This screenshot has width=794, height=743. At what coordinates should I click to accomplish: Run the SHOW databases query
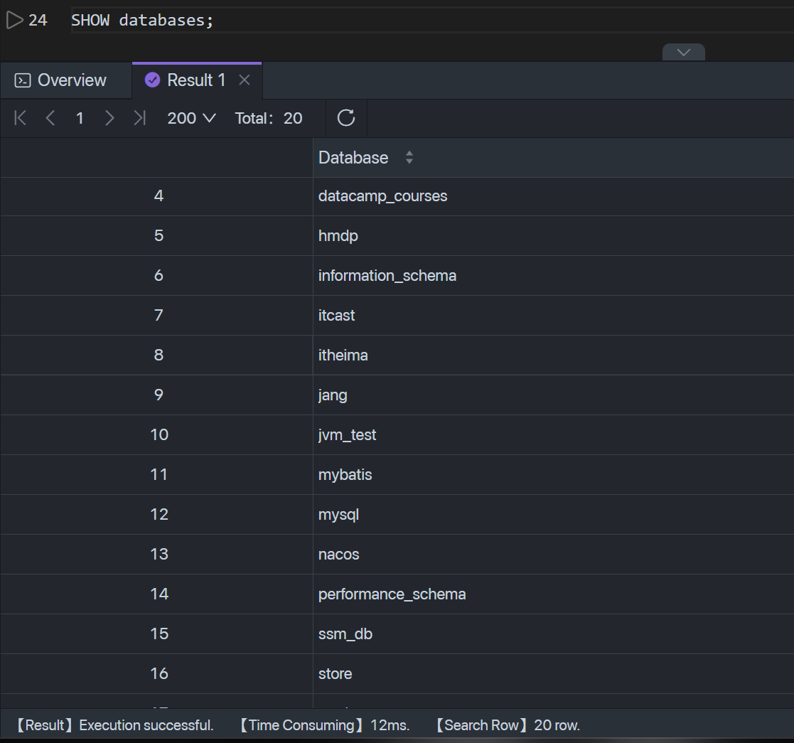(x=13, y=19)
